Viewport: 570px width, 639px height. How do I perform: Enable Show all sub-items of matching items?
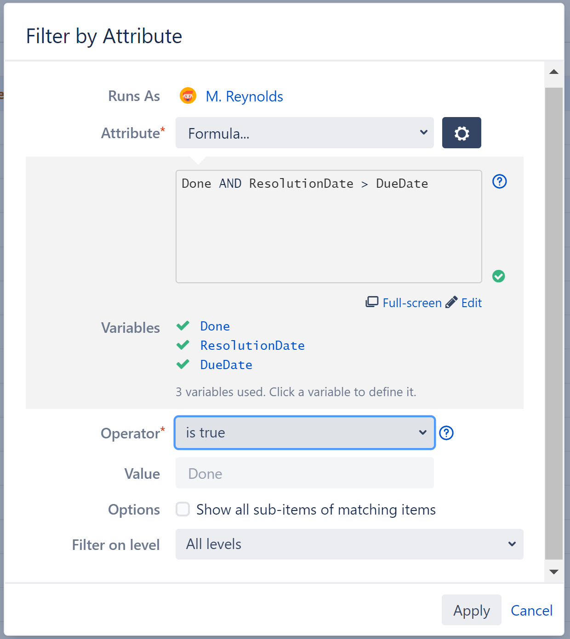pyautogui.click(x=182, y=509)
